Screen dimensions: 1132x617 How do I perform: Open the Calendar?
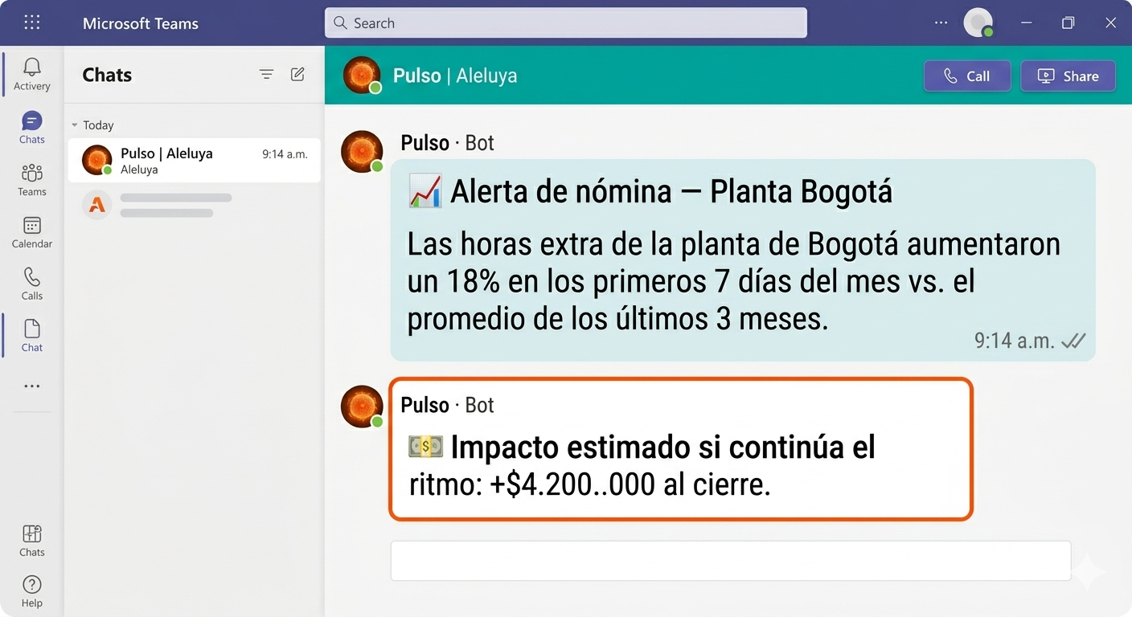pos(31,232)
